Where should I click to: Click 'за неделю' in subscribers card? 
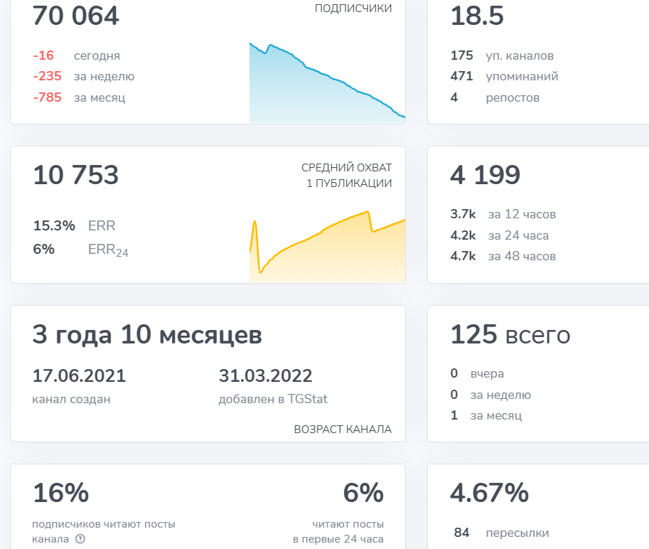[x=104, y=77]
